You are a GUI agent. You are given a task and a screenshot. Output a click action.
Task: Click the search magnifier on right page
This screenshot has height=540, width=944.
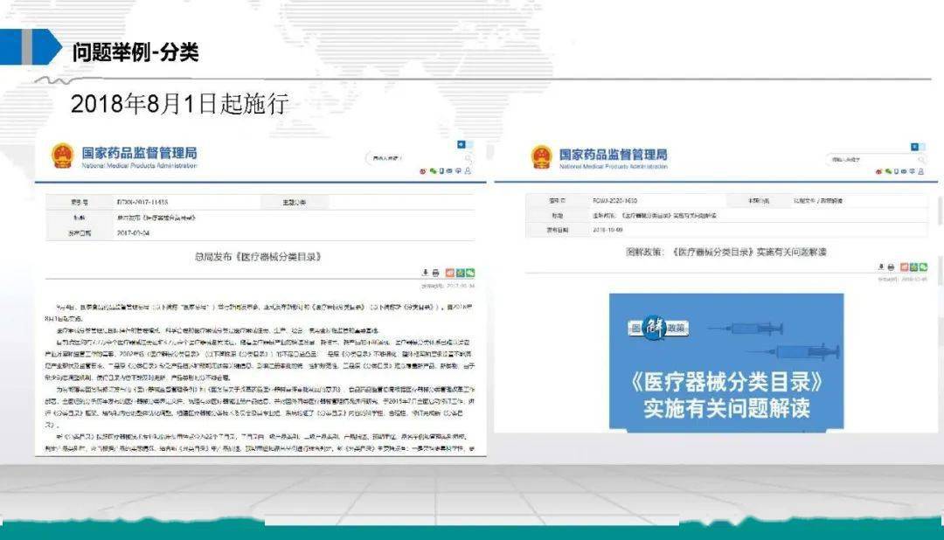pos(921,160)
